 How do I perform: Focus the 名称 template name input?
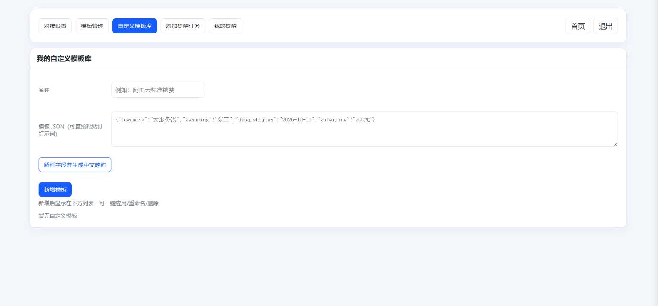coord(158,90)
